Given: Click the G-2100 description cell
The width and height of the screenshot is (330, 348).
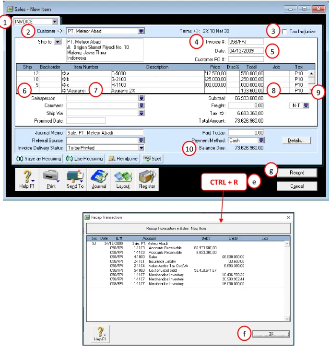Looking at the screenshot, I should pos(157,79).
